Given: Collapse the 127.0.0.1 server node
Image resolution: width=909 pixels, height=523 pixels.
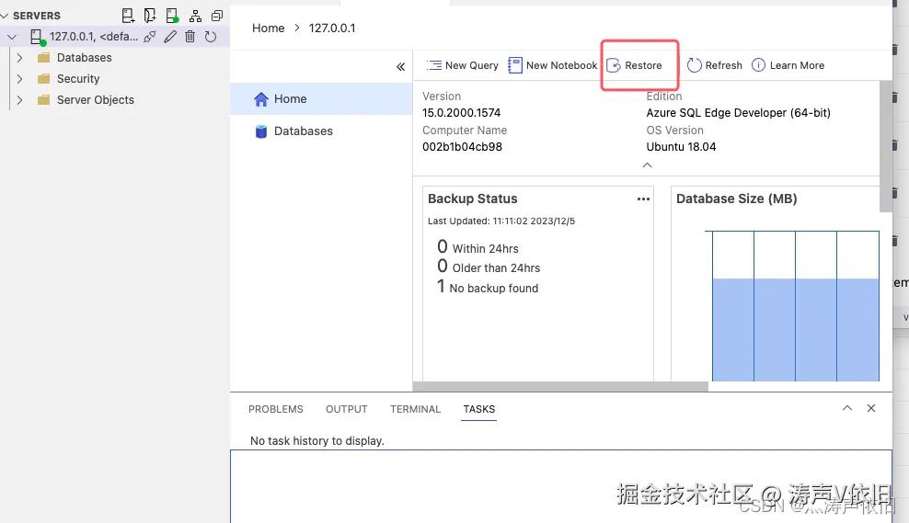Looking at the screenshot, I should pos(12,37).
